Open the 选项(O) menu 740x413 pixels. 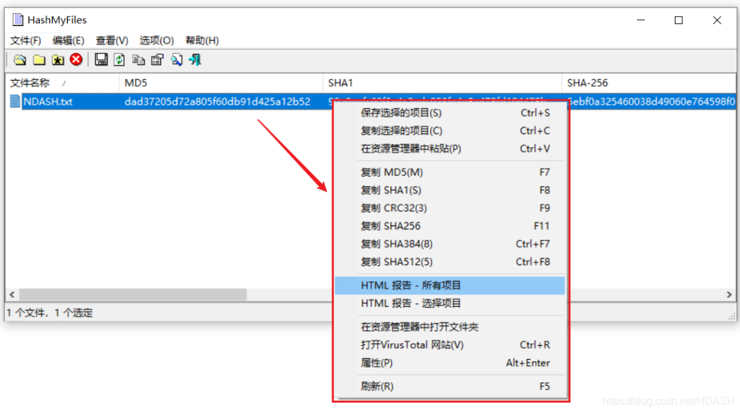[x=156, y=40]
